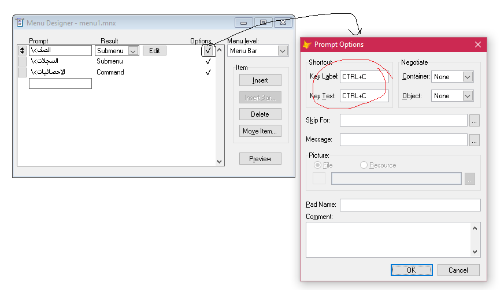504x290 pixels.
Task: Open the Menu level dropdown showing Menu Bar
Action: click(283, 51)
